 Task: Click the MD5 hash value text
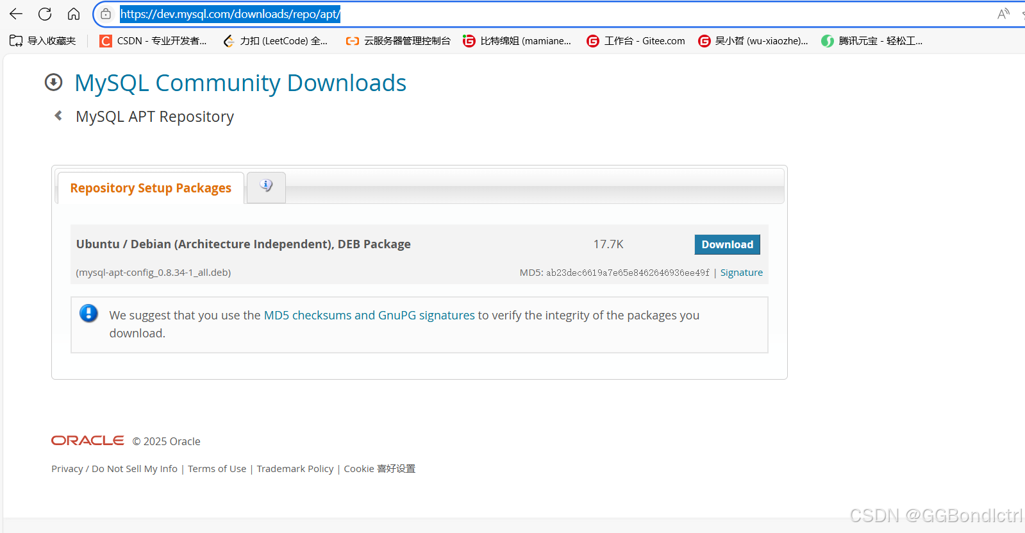(x=628, y=273)
